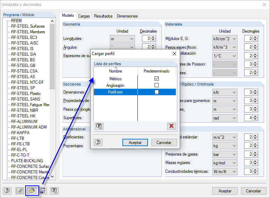Adjust Longitudes decimales spinner
Image resolution: width=270 pixels, height=198 pixels.
point(153,39)
